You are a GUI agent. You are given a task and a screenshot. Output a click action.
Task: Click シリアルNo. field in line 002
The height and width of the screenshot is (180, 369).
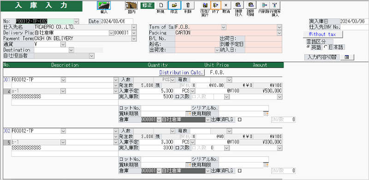point(244,160)
